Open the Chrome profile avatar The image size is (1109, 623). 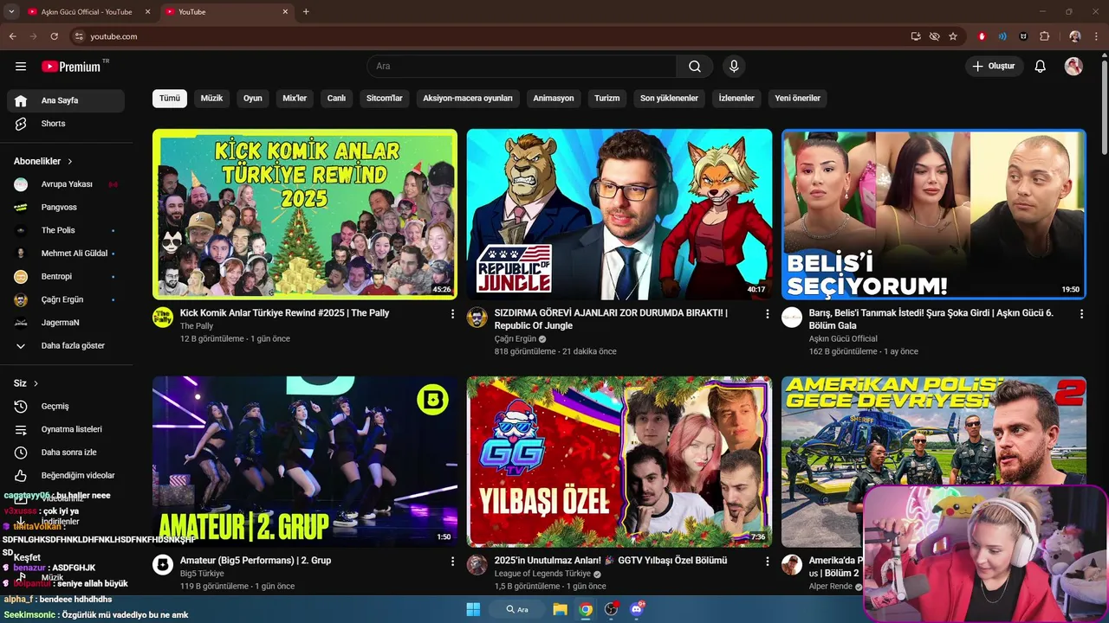point(1075,36)
